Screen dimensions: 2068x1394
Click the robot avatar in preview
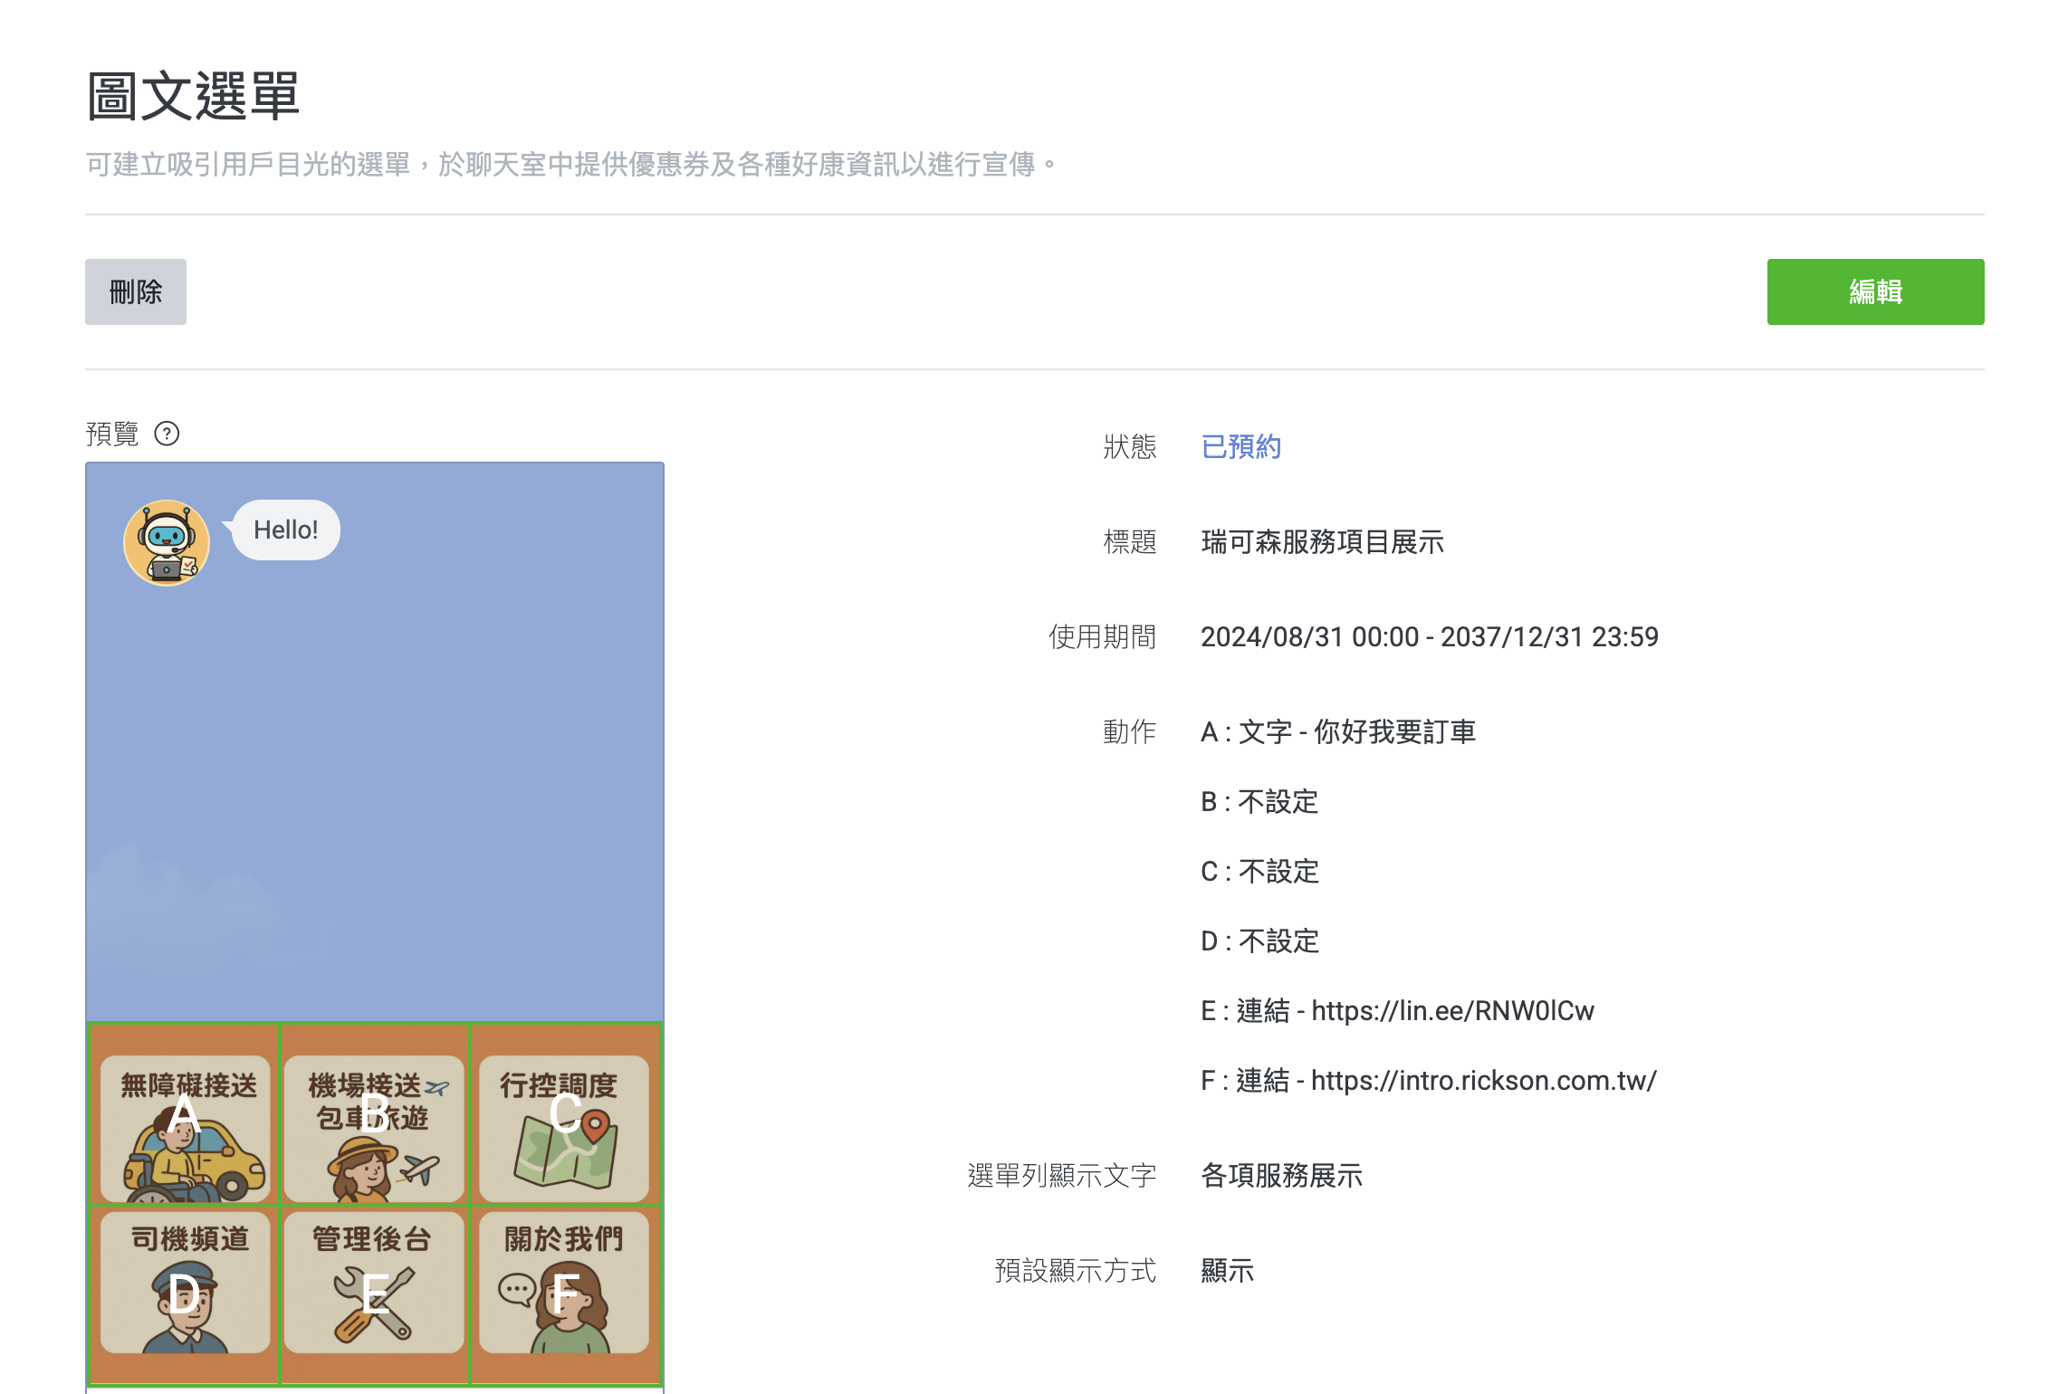[167, 542]
